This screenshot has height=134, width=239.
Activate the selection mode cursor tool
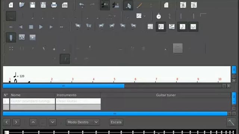[128, 6]
